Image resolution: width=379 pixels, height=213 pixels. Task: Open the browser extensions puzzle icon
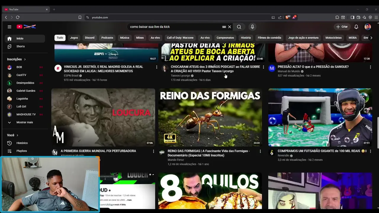(337, 17)
